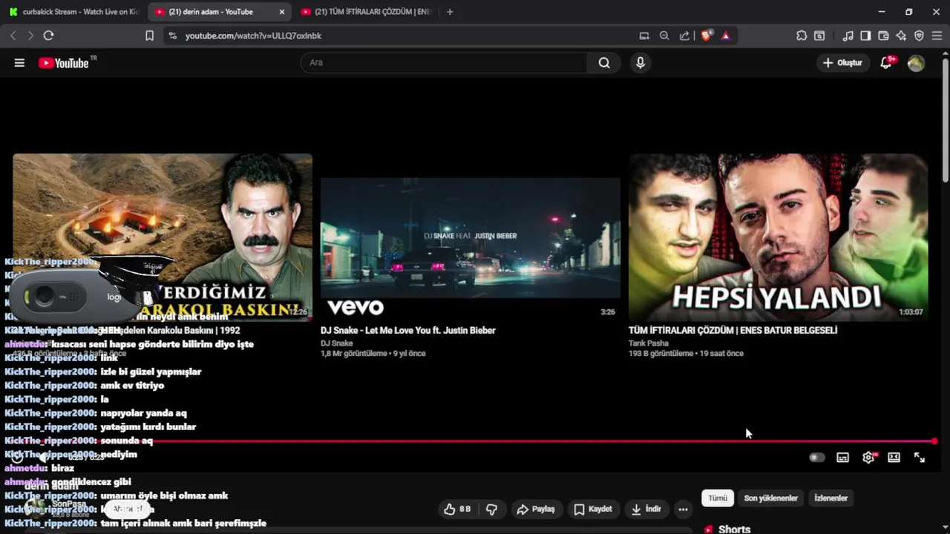Play the HEPSİ YALANDI thumbnail

778,237
